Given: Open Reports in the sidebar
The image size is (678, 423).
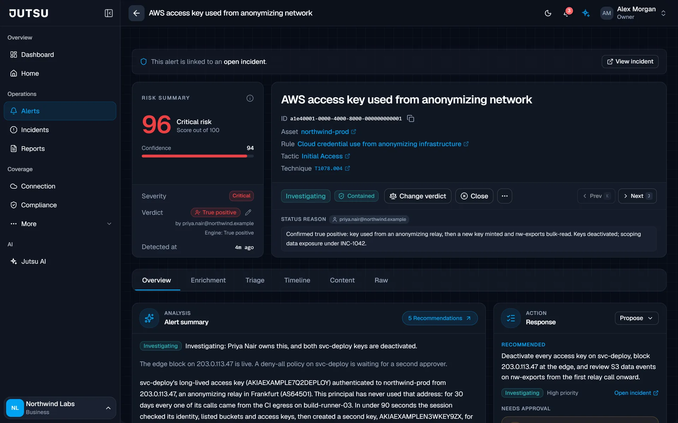Looking at the screenshot, I should pyautogui.click(x=60, y=148).
